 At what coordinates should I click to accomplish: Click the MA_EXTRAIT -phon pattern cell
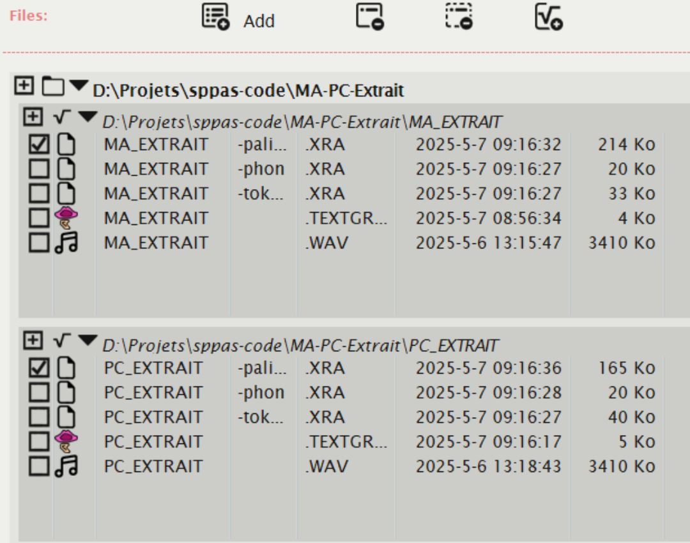261,169
